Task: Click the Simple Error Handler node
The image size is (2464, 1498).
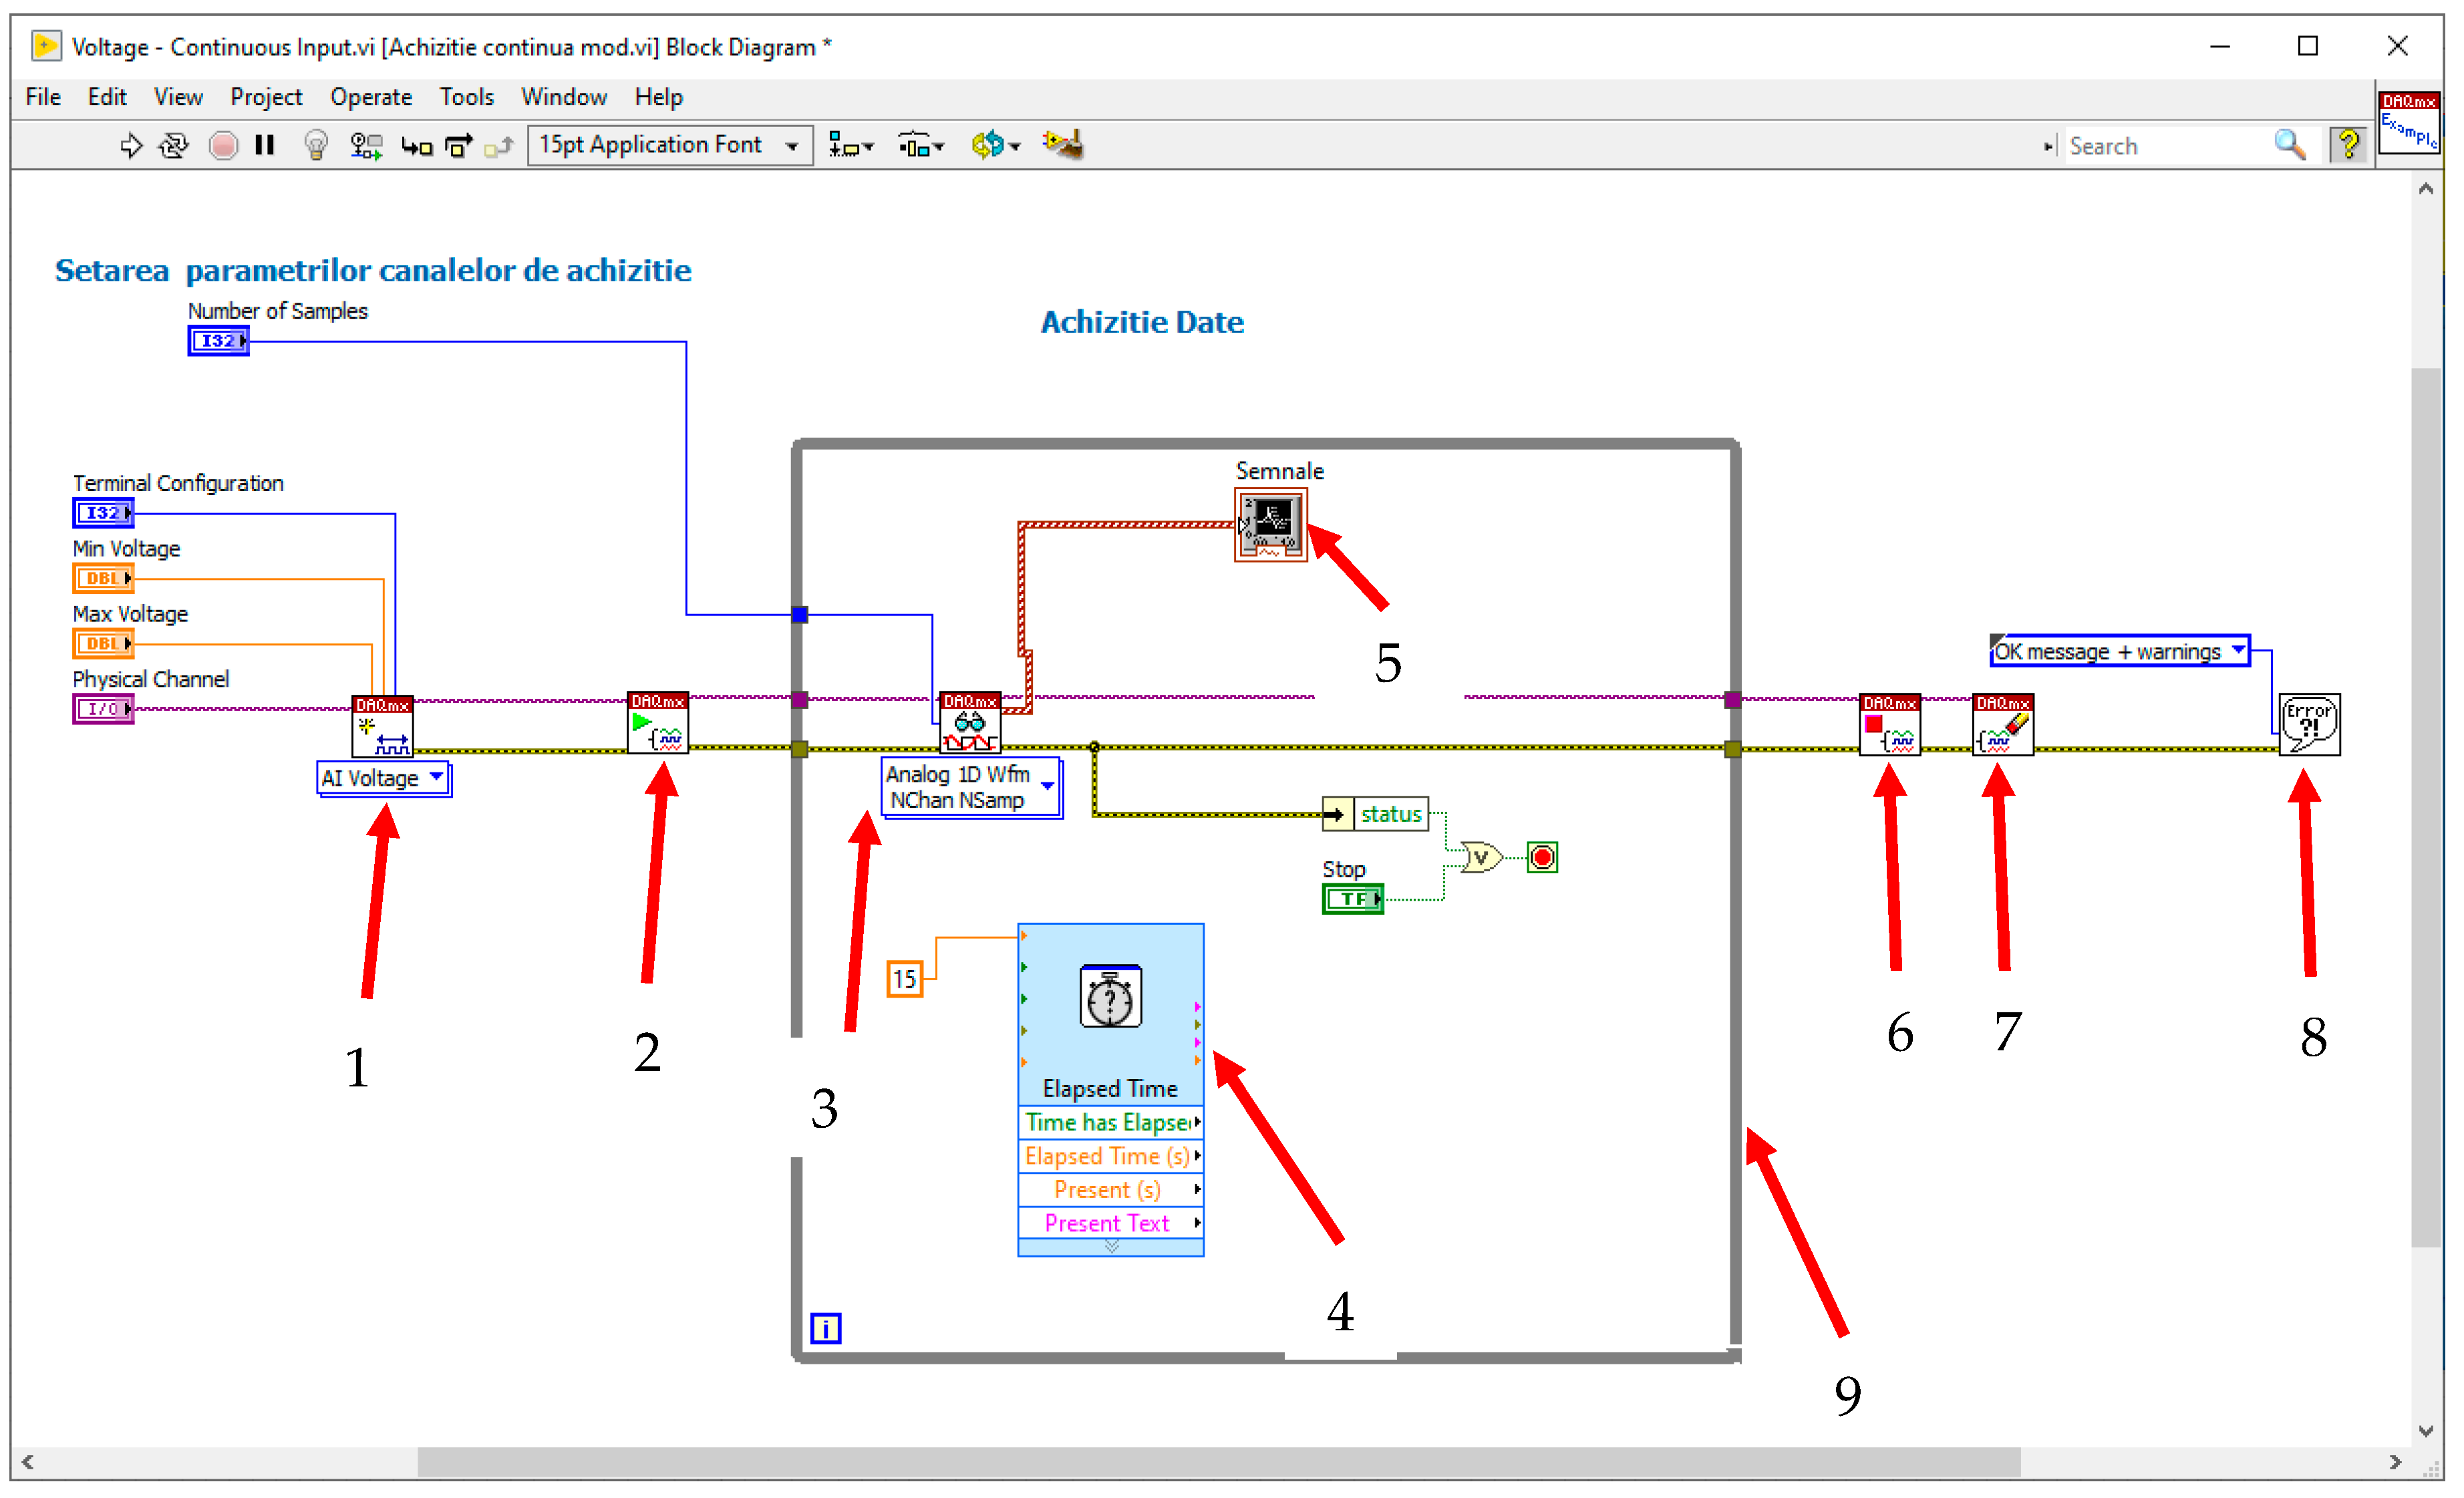Action: [x=2309, y=724]
